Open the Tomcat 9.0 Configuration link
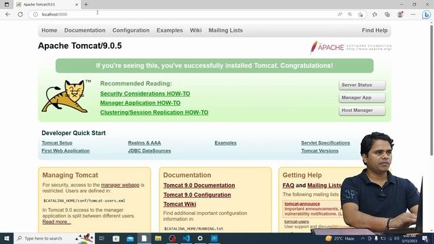 coord(197,195)
